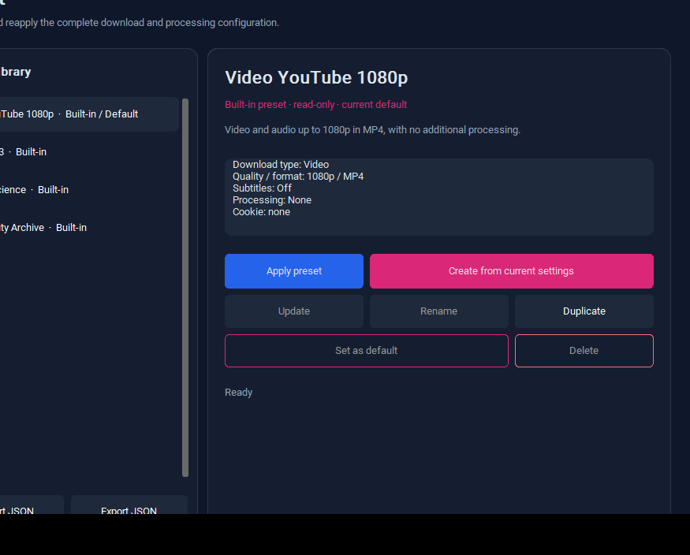The width and height of the screenshot is (690, 555).
Task: Click the Delete preset button
Action: tap(584, 351)
